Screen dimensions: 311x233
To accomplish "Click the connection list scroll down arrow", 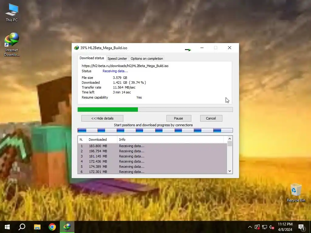I will tap(230, 171).
